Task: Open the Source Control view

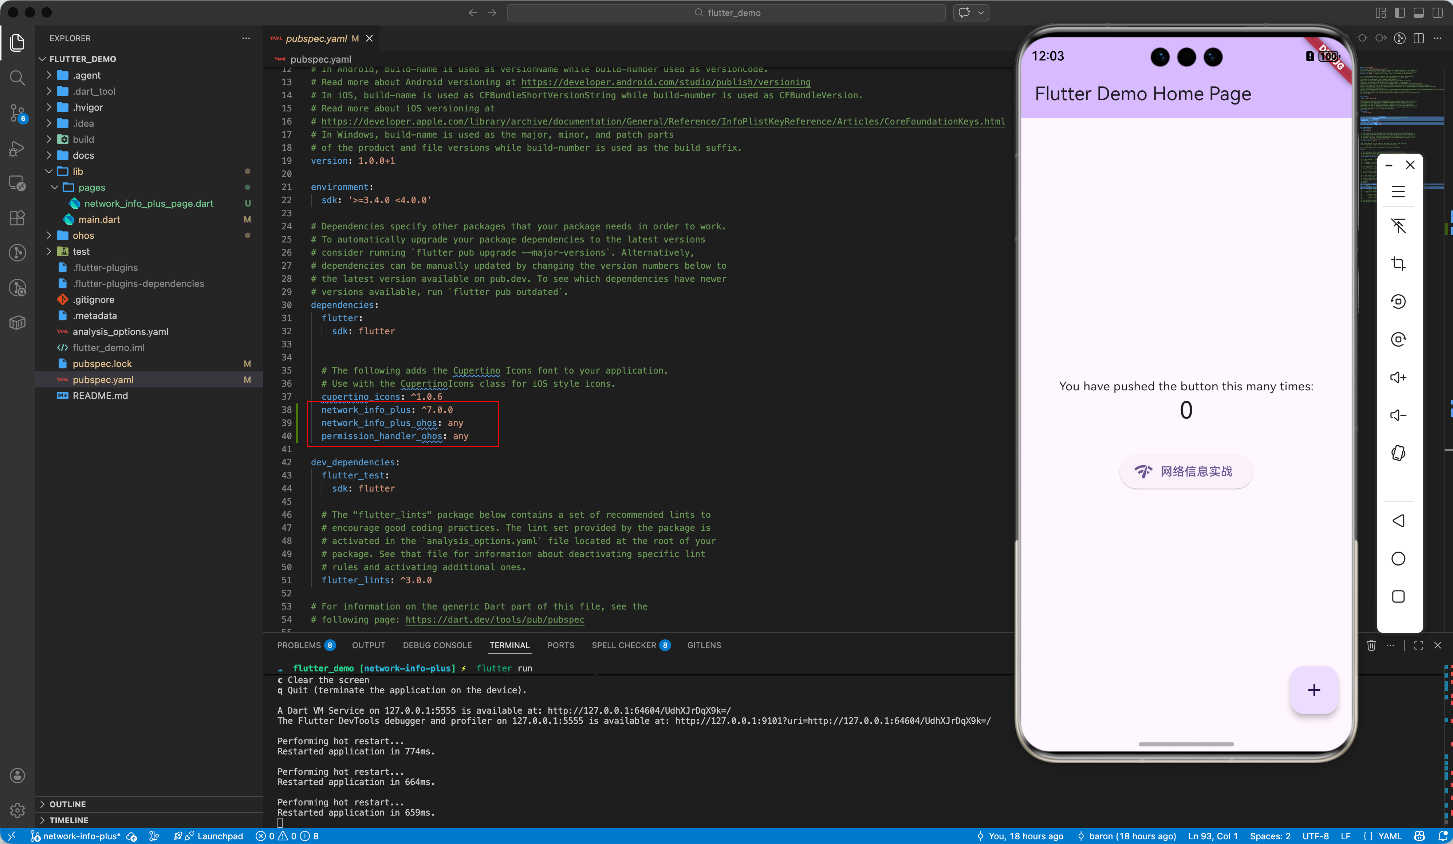Action: pyautogui.click(x=17, y=113)
